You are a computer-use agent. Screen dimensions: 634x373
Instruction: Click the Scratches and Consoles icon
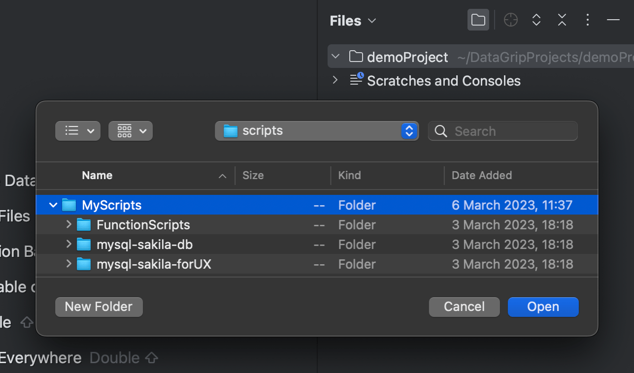(356, 80)
